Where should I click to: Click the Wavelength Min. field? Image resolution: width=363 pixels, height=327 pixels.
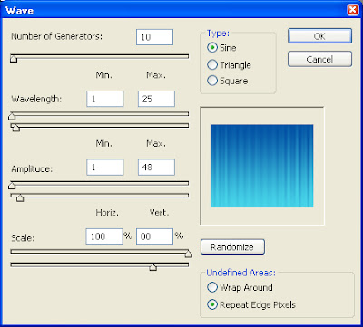click(x=105, y=99)
